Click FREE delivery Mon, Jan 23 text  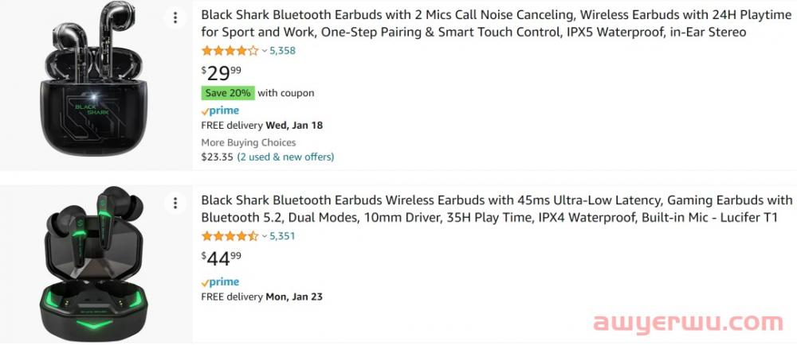261,297
